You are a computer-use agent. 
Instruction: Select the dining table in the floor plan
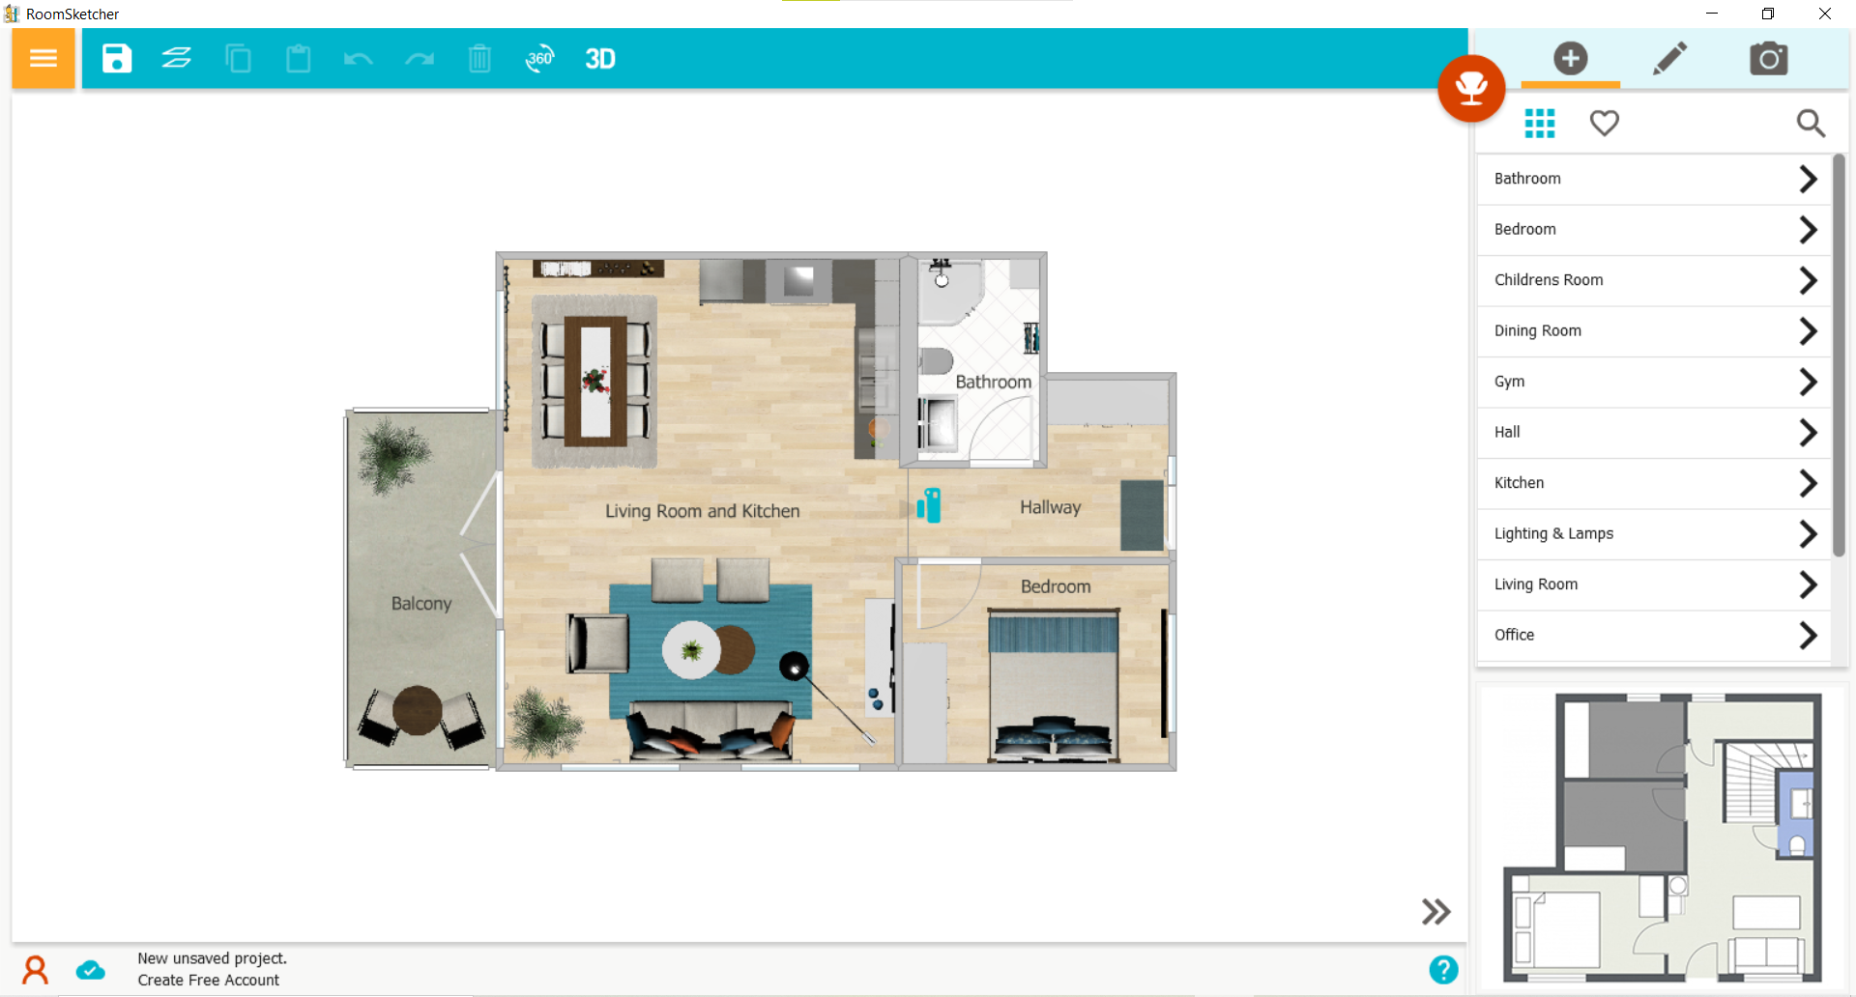pos(595,381)
